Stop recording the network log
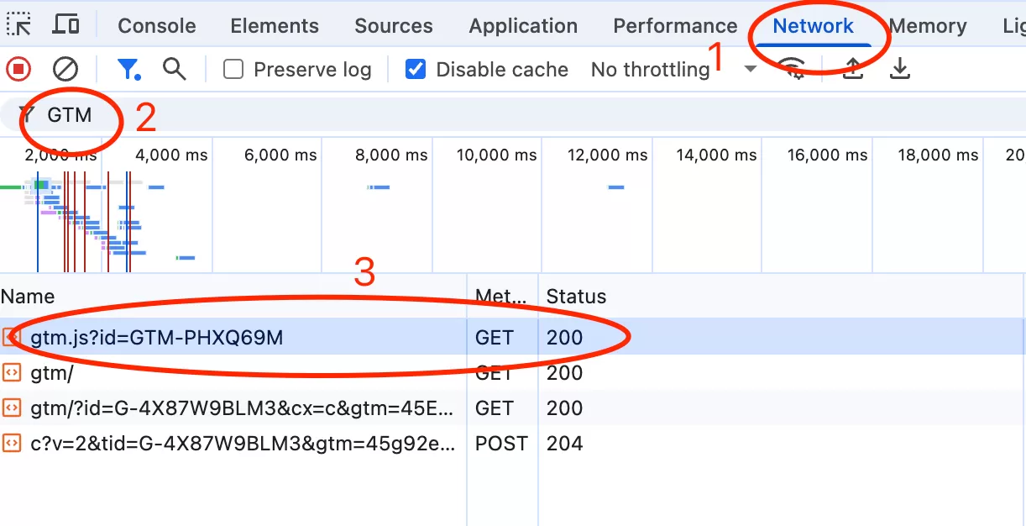Screen dimensions: 1026x526 pyautogui.click(x=18, y=69)
